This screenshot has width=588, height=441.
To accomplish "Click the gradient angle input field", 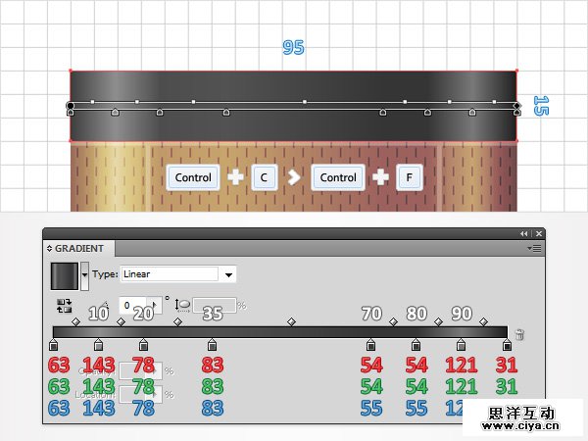I will 139,306.
